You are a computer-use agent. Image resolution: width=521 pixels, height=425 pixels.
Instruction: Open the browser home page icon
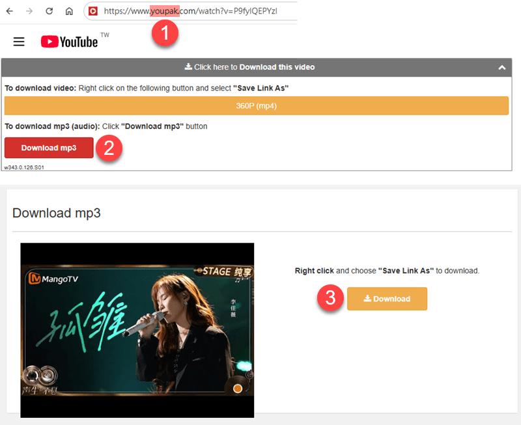pyautogui.click(x=69, y=10)
